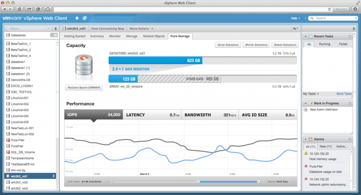This screenshot has height=195, width=361.
Task: Open the Related Objects tab
Action: click(154, 36)
